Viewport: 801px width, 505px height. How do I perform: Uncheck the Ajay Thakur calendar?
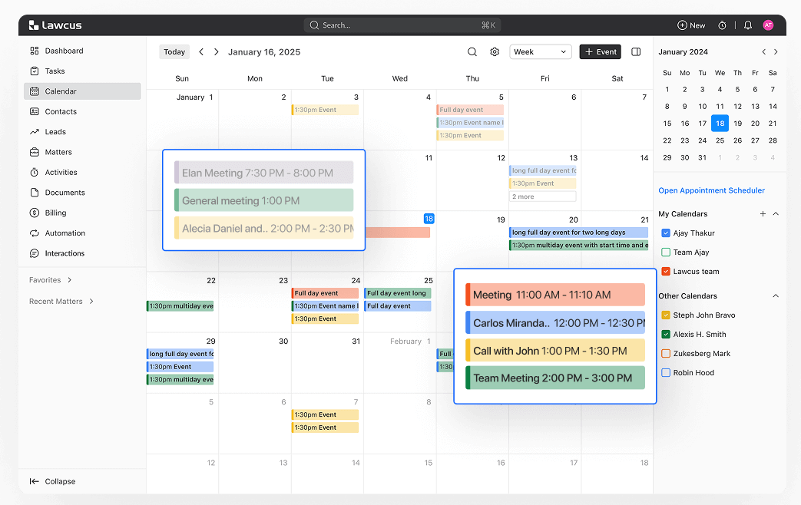pyautogui.click(x=666, y=233)
